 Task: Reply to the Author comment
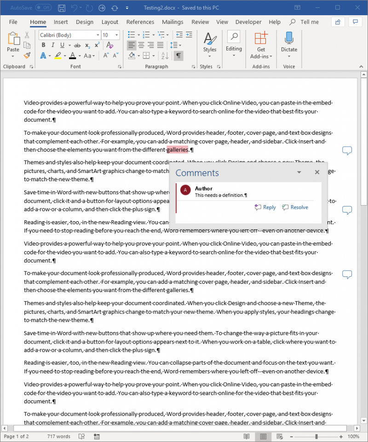265,207
